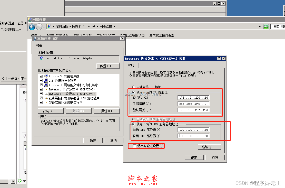Expand the 网络和 Internet breadcrumb arrow
This screenshot has height=188, width=285.
tap(97, 26)
